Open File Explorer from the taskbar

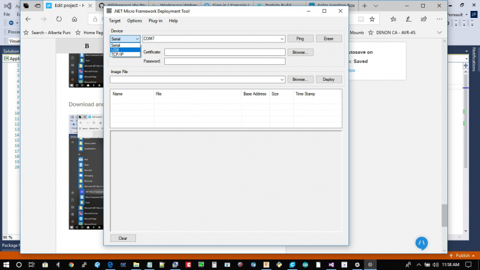click(x=136, y=264)
